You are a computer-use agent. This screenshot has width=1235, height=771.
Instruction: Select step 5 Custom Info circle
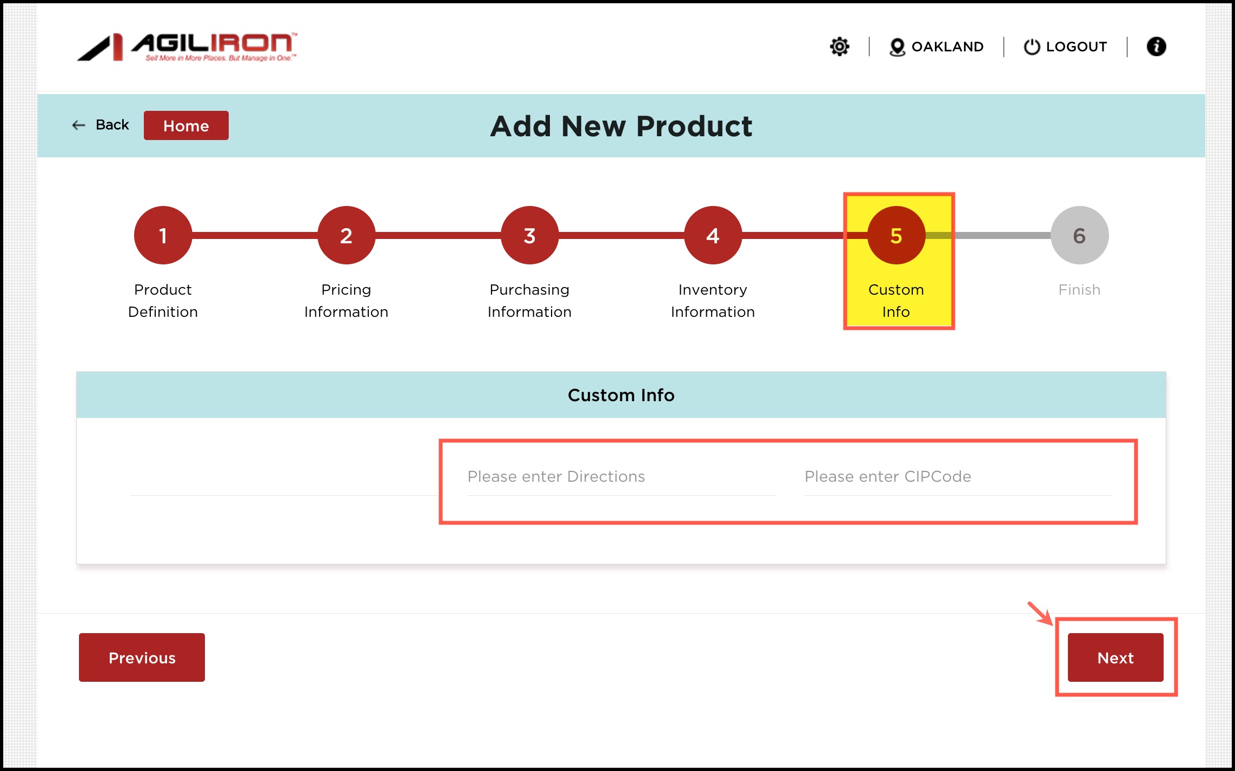(896, 235)
